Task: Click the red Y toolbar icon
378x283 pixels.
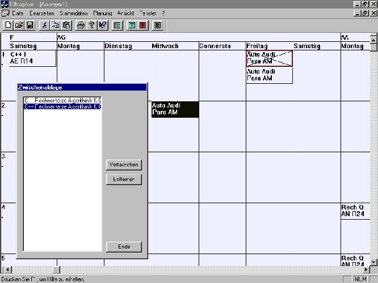Action: pos(142,25)
